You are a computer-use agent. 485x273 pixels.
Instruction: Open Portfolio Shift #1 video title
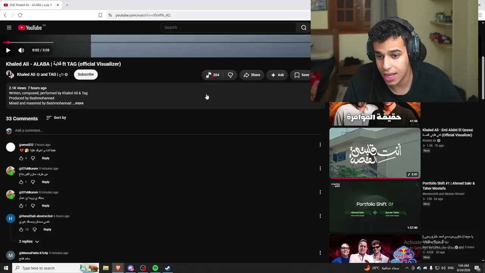tap(449, 186)
